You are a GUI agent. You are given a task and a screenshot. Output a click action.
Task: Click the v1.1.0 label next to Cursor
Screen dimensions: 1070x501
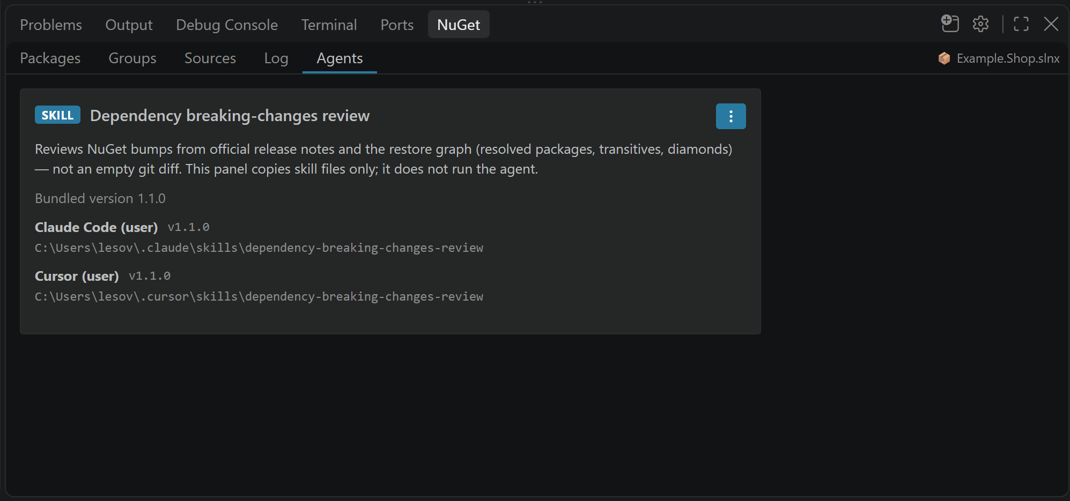(150, 276)
